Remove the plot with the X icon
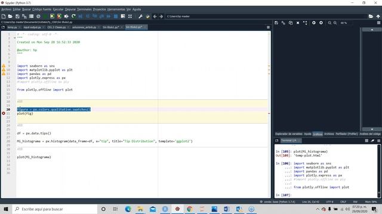Screen dimensions: 382x214 (x=298, y=23)
